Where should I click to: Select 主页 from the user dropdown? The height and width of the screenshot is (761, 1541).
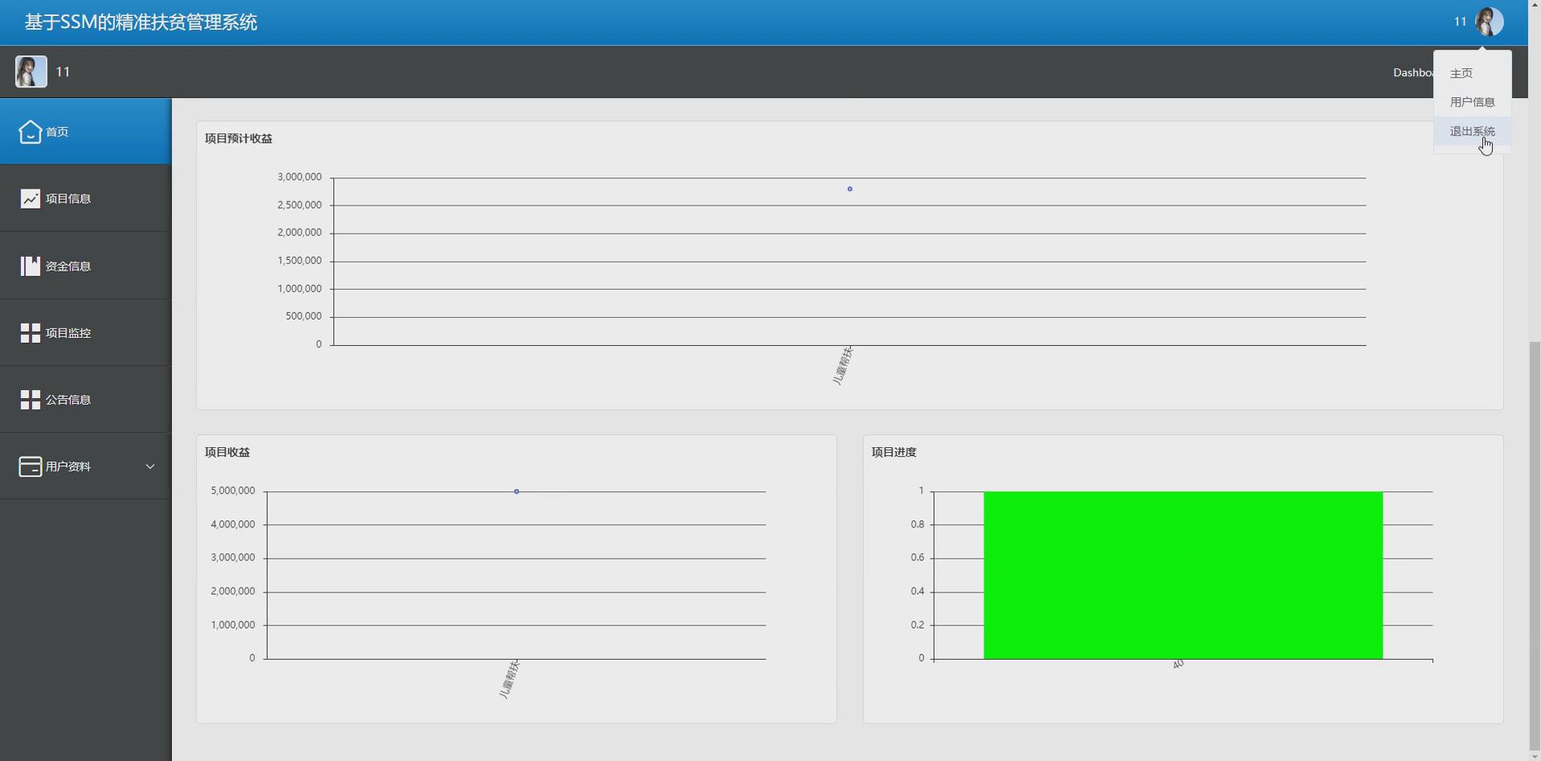1461,73
